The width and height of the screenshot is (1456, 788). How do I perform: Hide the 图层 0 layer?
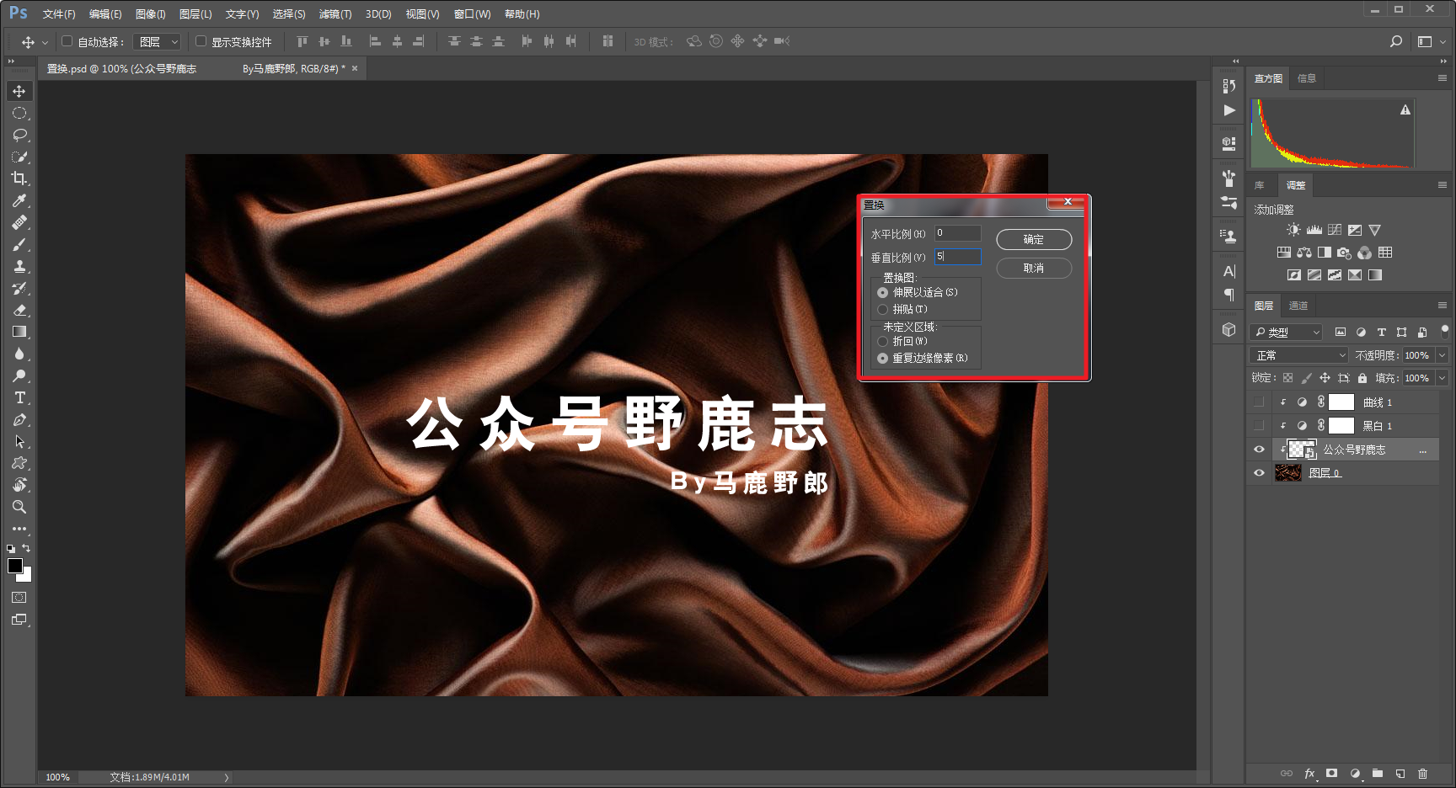coord(1259,473)
